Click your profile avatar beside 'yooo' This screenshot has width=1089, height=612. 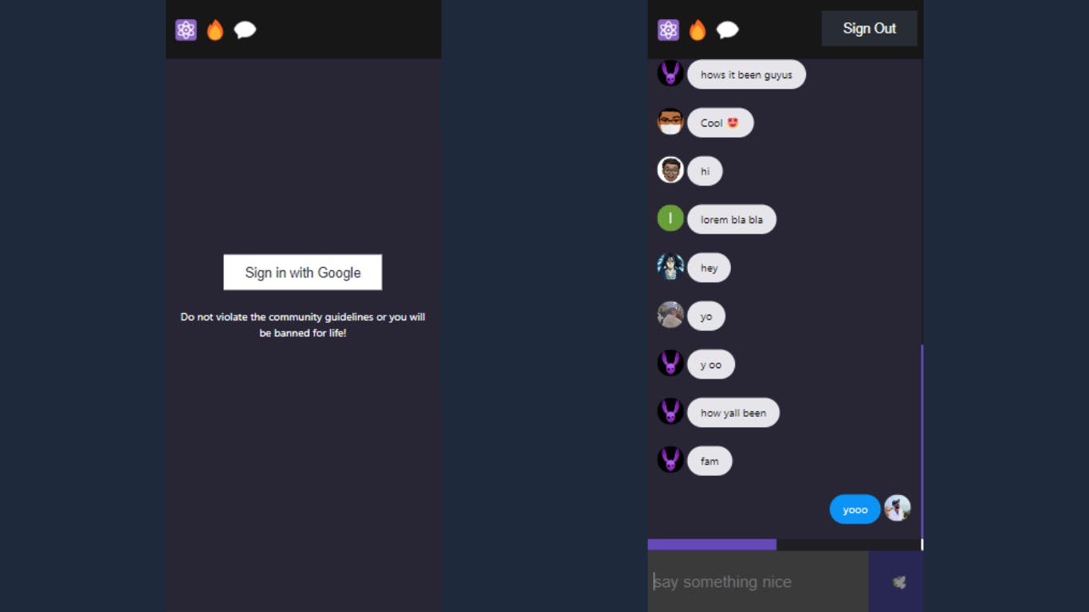pos(898,508)
